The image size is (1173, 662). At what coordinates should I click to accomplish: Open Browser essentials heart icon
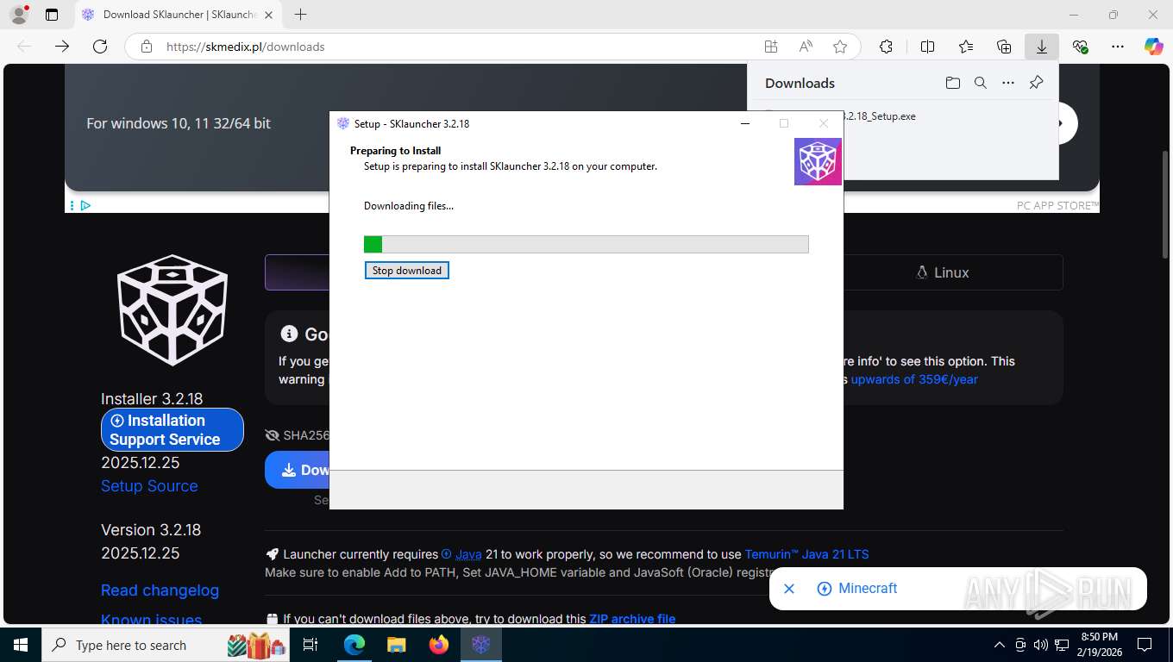click(x=1080, y=47)
